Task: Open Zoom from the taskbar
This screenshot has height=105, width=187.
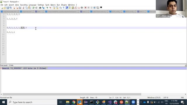Action: coord(133,102)
